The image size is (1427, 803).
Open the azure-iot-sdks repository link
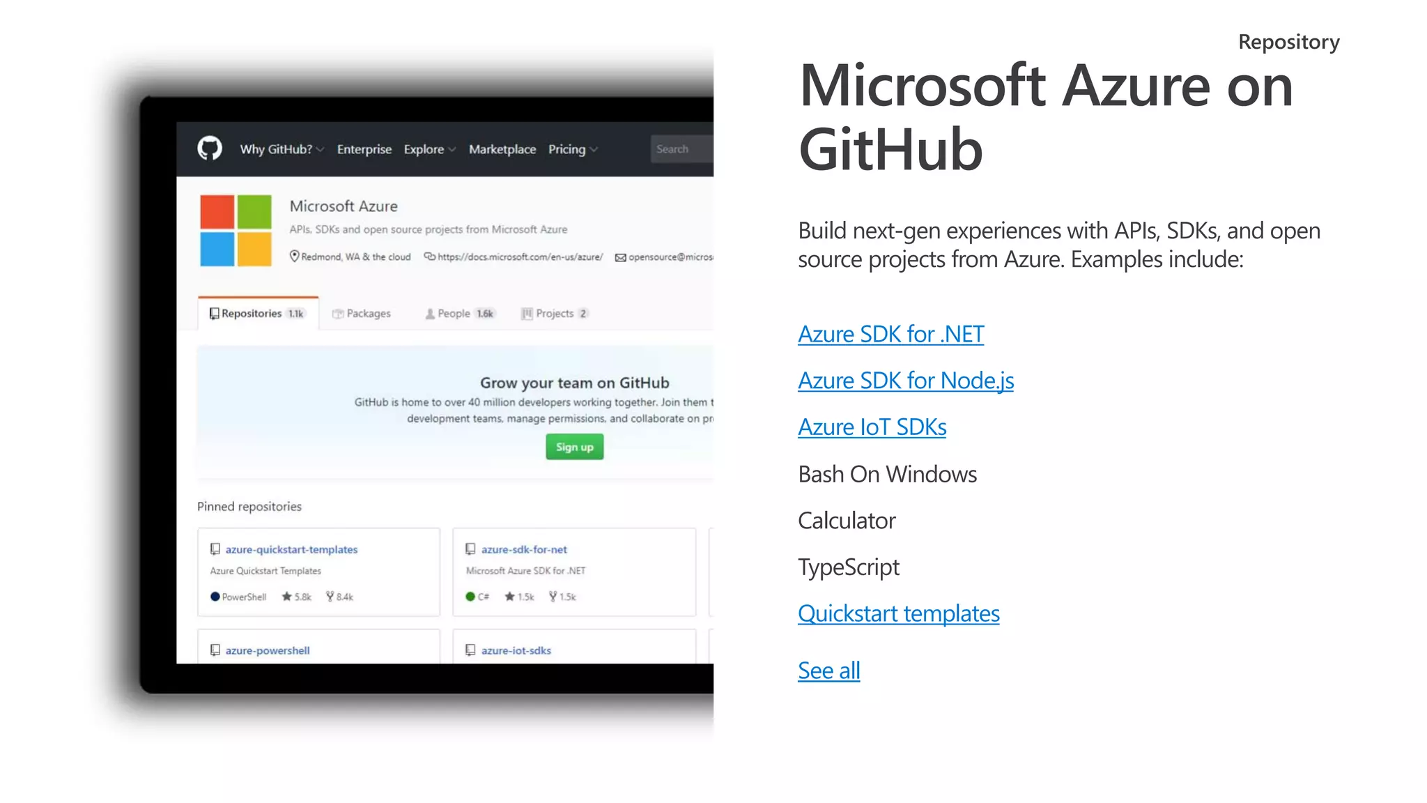516,650
